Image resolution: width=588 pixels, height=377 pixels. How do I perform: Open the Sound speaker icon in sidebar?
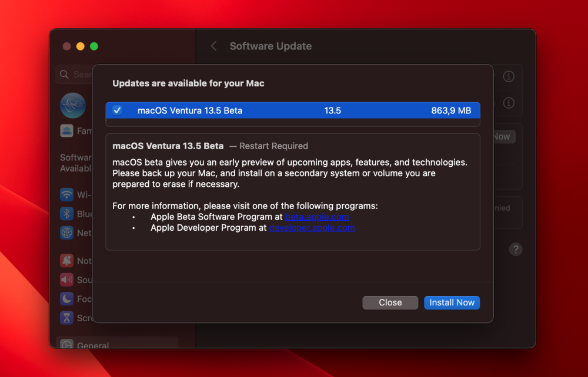[x=67, y=280]
